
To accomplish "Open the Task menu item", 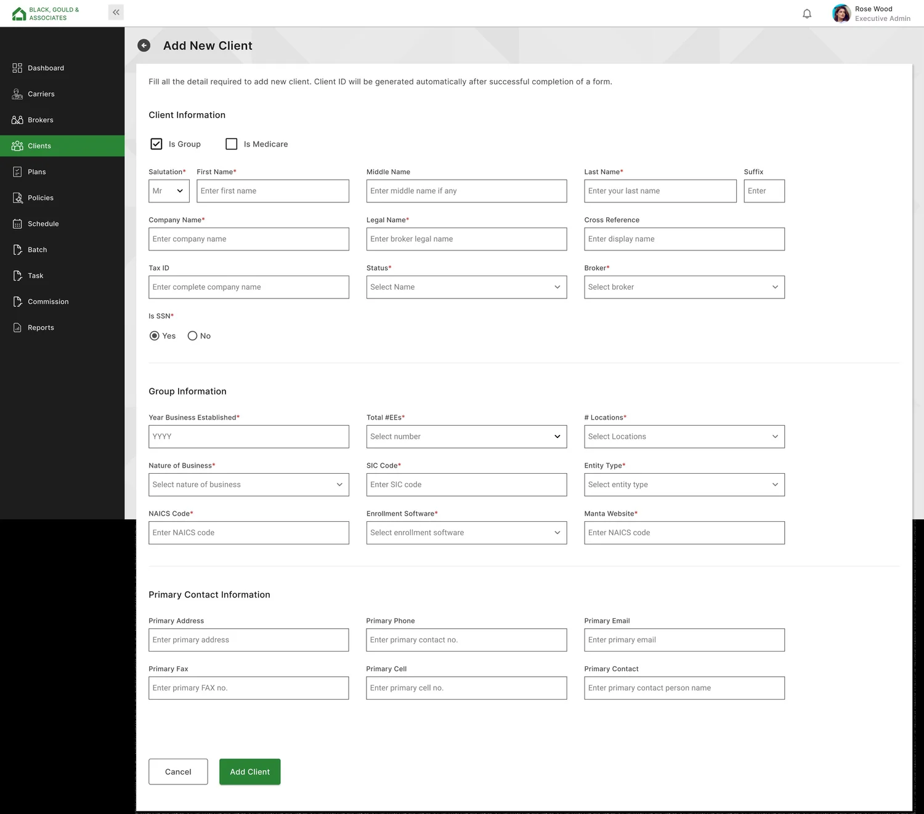I will point(62,276).
